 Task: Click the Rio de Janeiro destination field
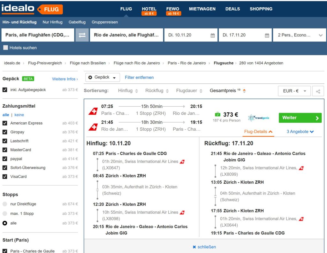[x=126, y=35]
